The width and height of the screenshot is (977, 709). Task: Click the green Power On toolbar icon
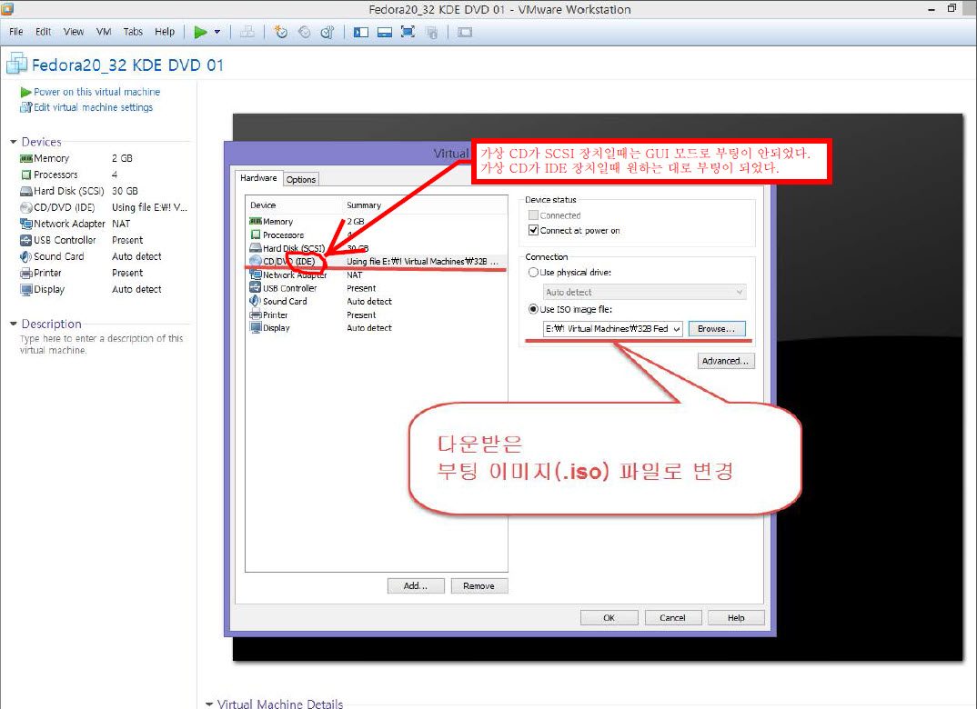coord(200,32)
